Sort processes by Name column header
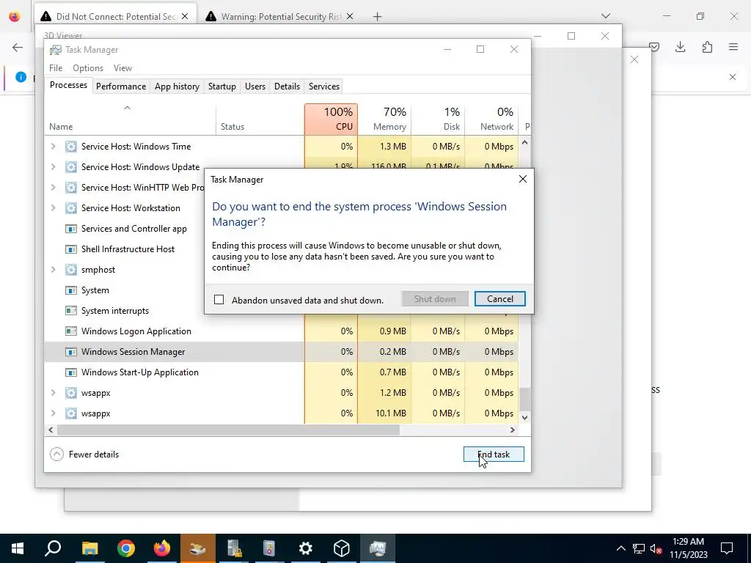751x563 pixels. (130, 119)
